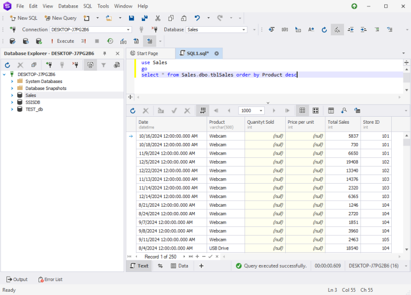Pin the Database Explorer panel
The height and width of the screenshot is (295, 411).
[104, 54]
